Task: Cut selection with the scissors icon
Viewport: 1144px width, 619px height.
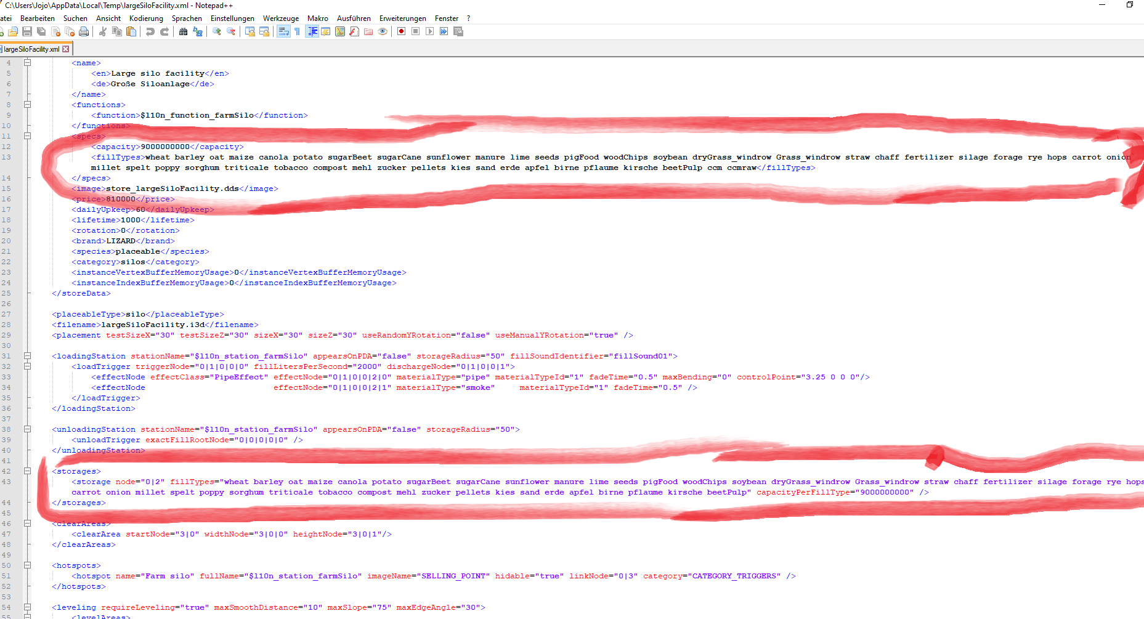Action: coord(102,31)
